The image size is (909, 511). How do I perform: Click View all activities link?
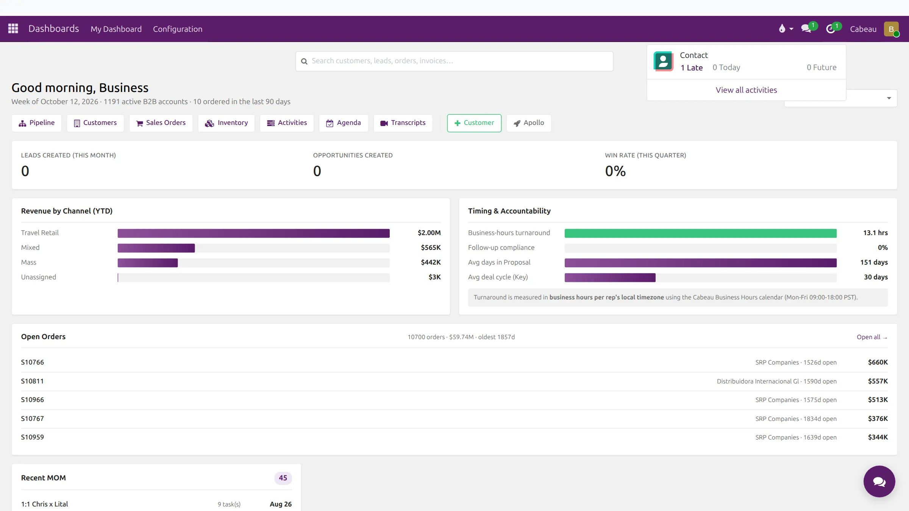[x=746, y=90]
